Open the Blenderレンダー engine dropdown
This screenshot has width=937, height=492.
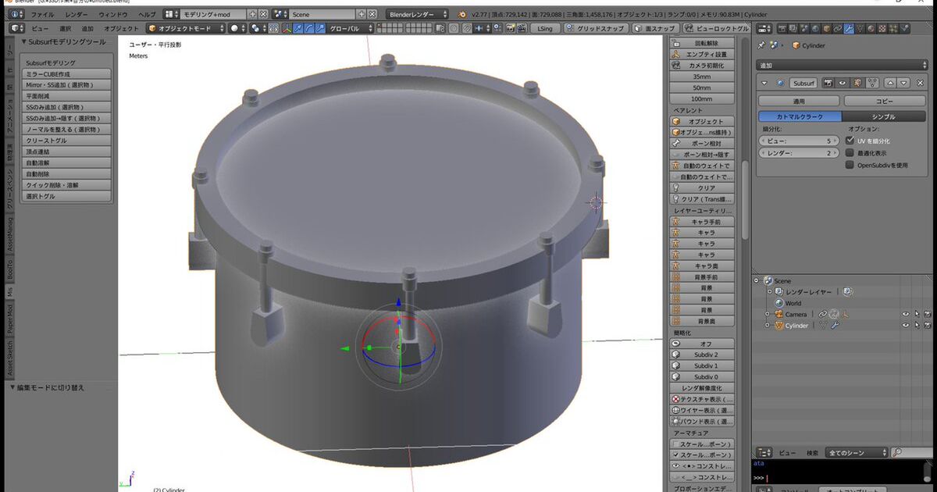coord(418,14)
